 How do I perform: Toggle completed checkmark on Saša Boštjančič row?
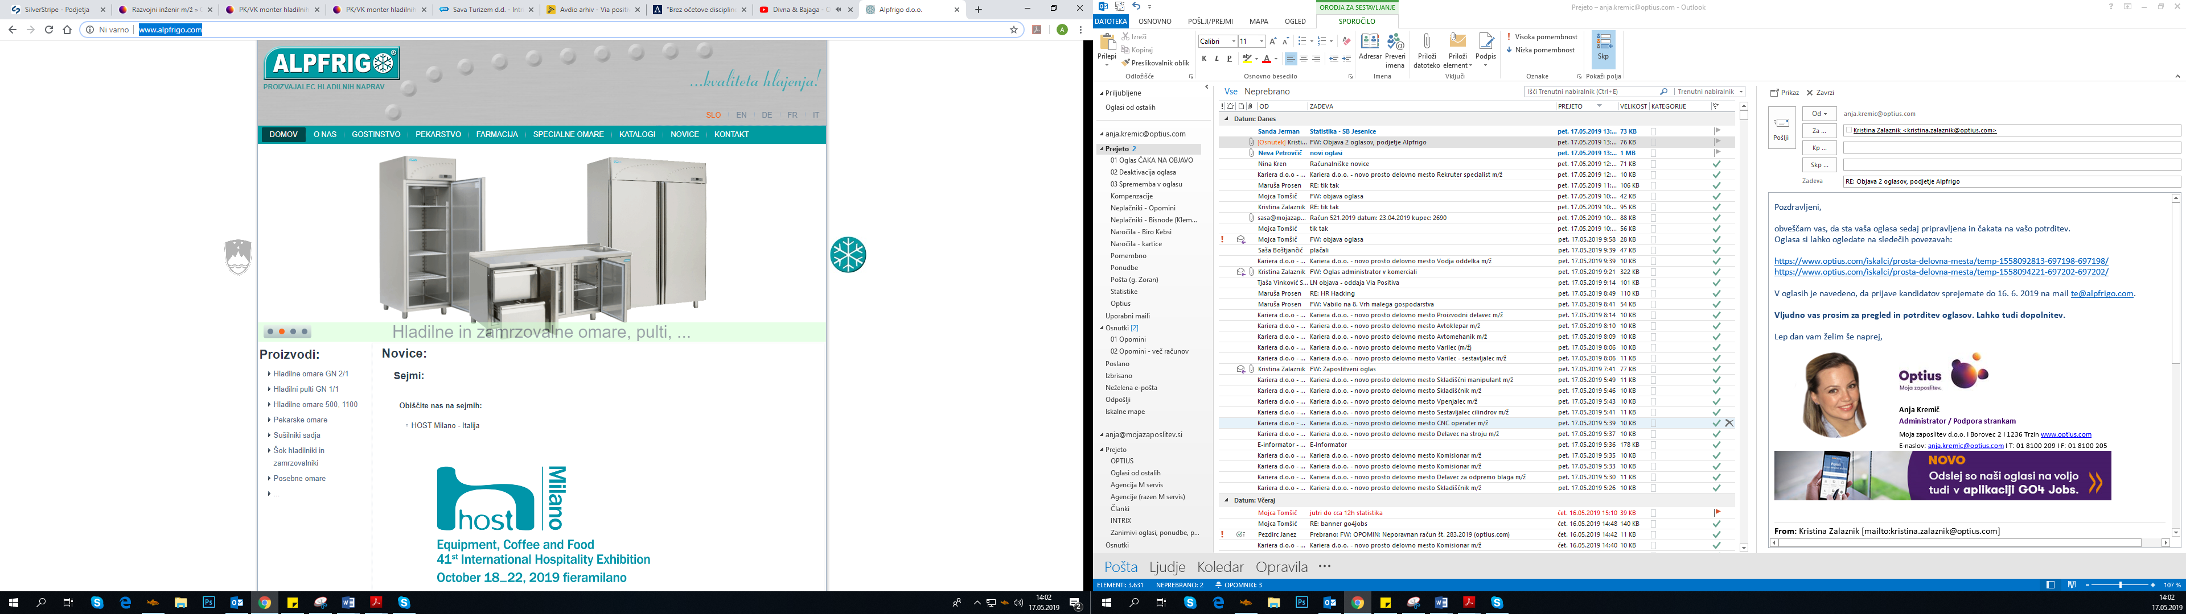[1717, 250]
